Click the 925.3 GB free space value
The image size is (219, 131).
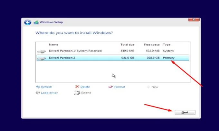[153, 58]
